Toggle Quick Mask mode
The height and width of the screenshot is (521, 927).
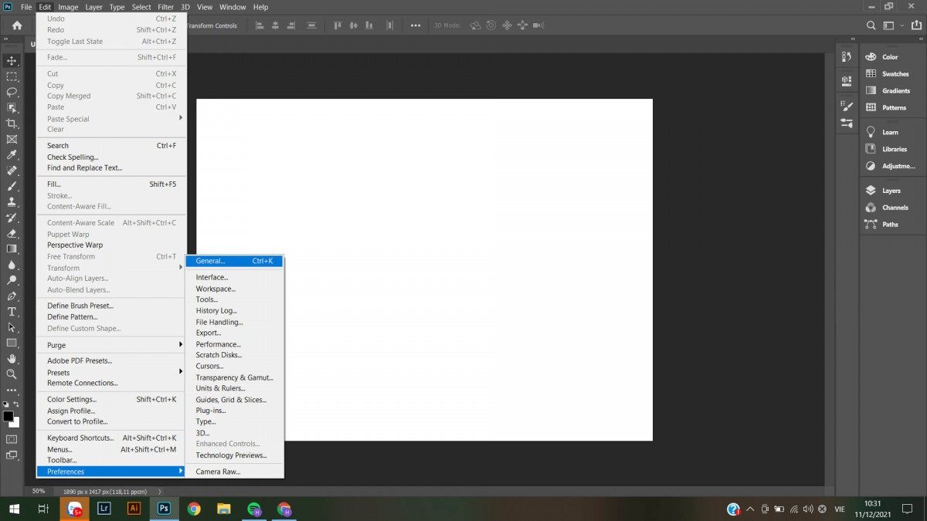(12, 439)
